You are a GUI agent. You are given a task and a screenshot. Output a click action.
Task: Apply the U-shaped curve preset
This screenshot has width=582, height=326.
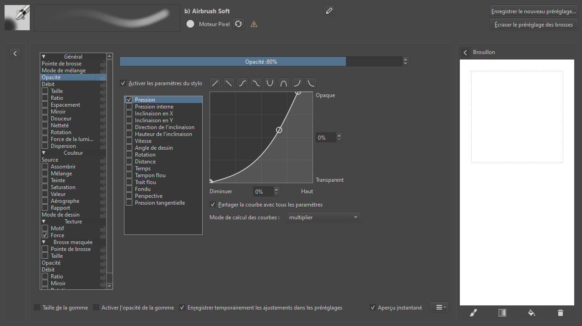coord(269,83)
